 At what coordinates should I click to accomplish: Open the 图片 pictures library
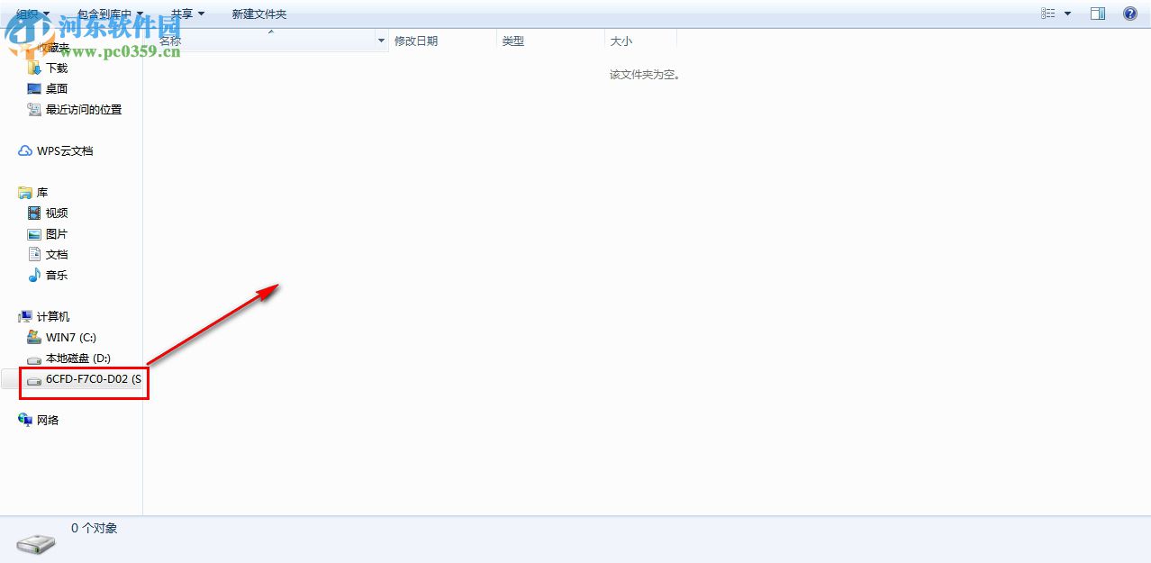(x=56, y=233)
